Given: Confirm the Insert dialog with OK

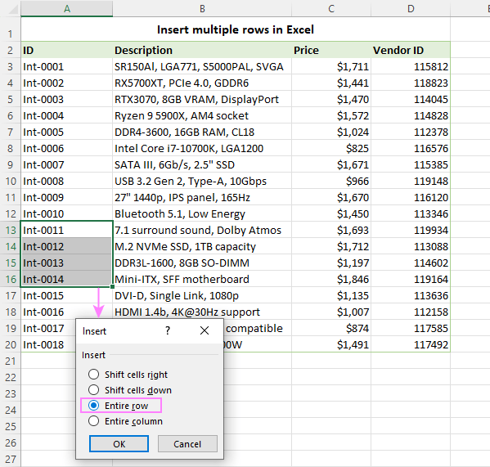Looking at the screenshot, I should (x=119, y=444).
